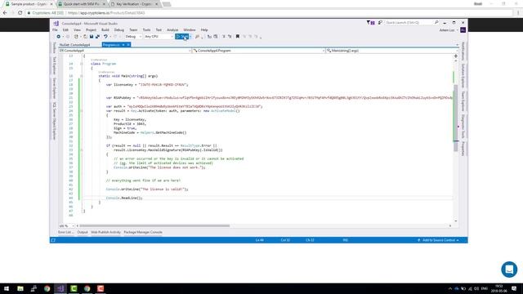
Task: Open the Error List panel tab
Action: click(65, 232)
